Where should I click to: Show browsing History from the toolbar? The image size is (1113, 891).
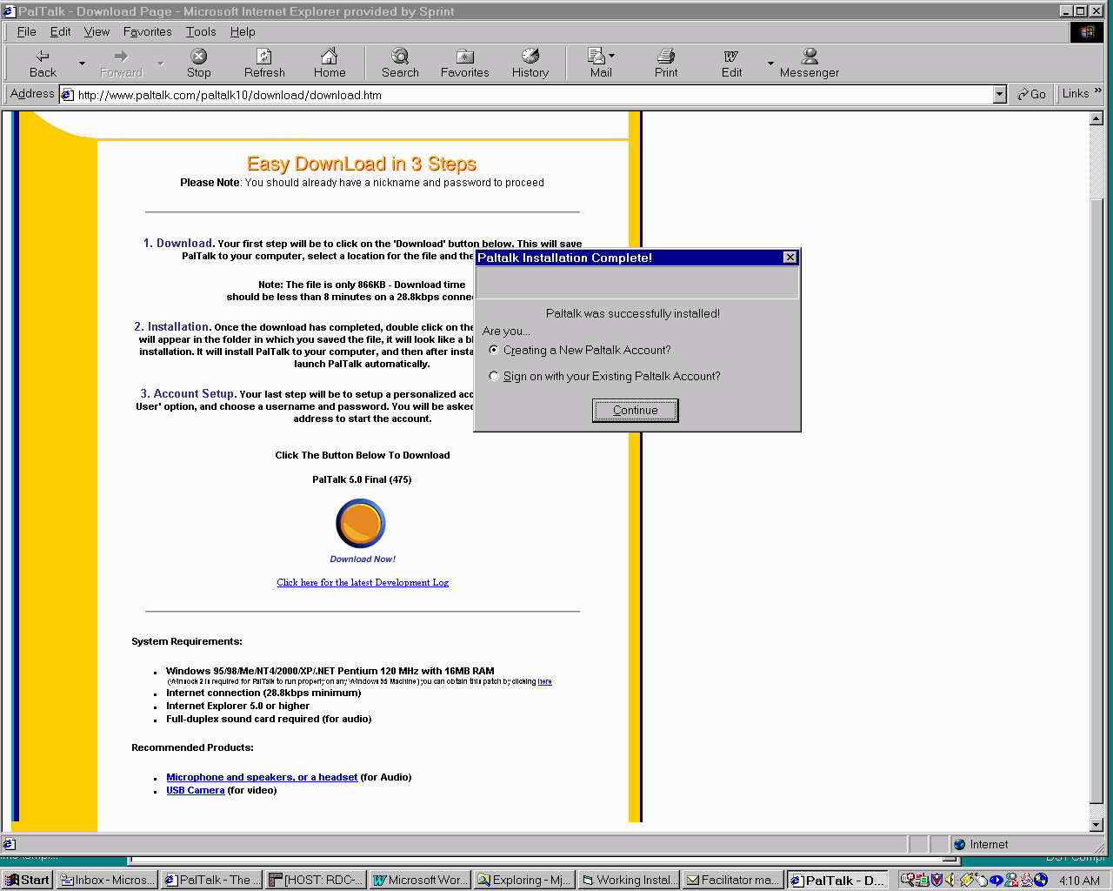point(530,64)
